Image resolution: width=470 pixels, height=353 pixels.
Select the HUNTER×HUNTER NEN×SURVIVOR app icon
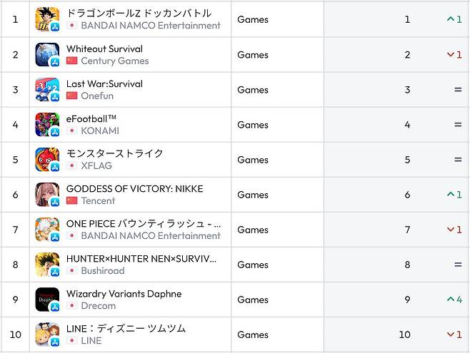pyautogui.click(x=47, y=265)
